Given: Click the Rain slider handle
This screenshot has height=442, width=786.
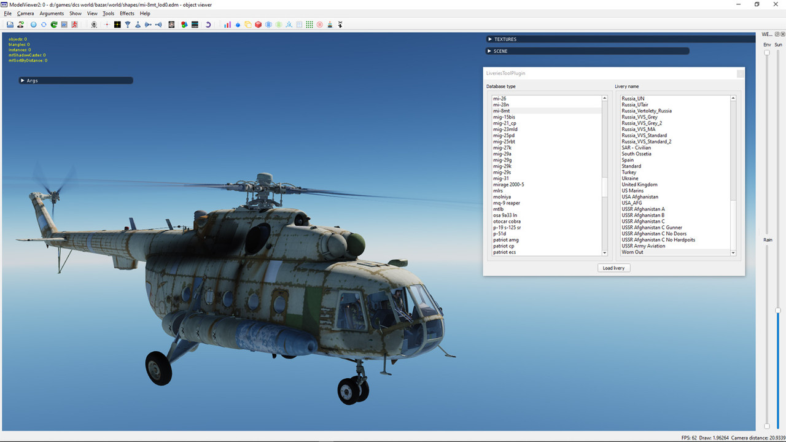Looking at the screenshot, I should (x=767, y=425).
